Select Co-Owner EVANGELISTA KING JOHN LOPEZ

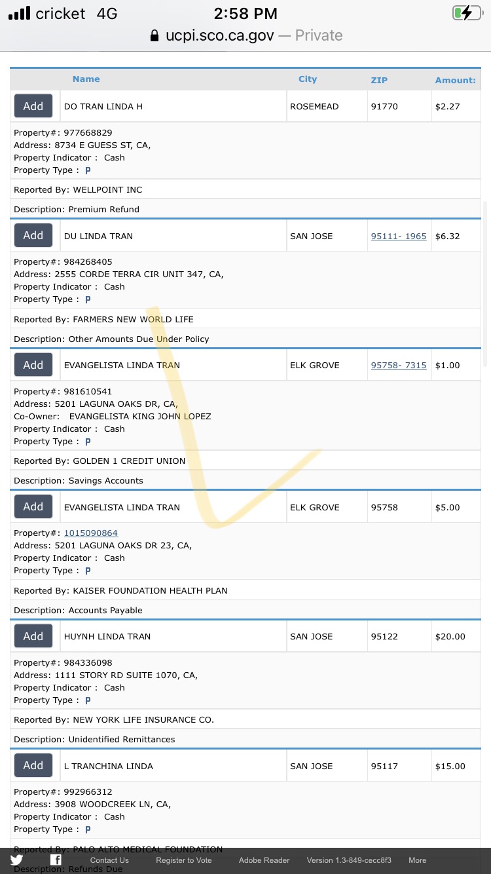[113, 417]
